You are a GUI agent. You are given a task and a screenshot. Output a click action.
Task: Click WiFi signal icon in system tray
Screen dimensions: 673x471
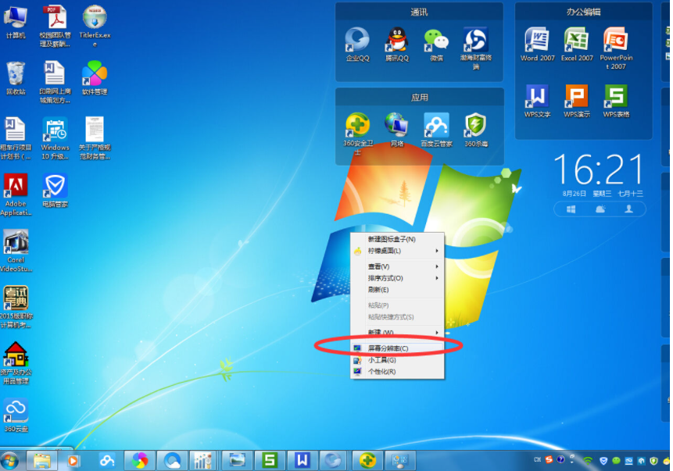click(x=588, y=461)
